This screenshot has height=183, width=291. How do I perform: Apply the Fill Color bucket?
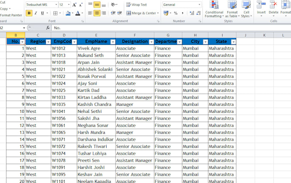(x=68, y=13)
